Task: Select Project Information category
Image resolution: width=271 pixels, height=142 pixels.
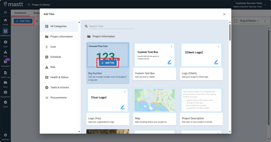Action: pos(59,36)
